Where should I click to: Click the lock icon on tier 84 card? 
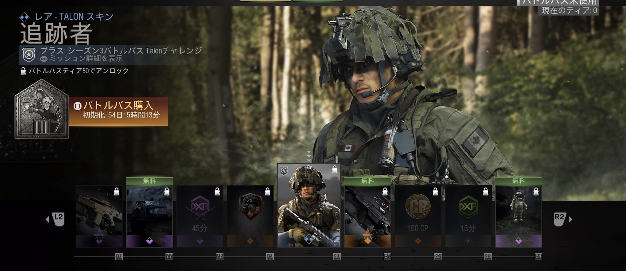[536, 191]
